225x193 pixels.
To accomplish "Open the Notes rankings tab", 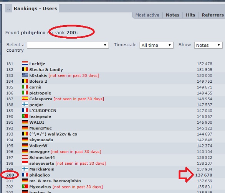I will coord(173,15).
